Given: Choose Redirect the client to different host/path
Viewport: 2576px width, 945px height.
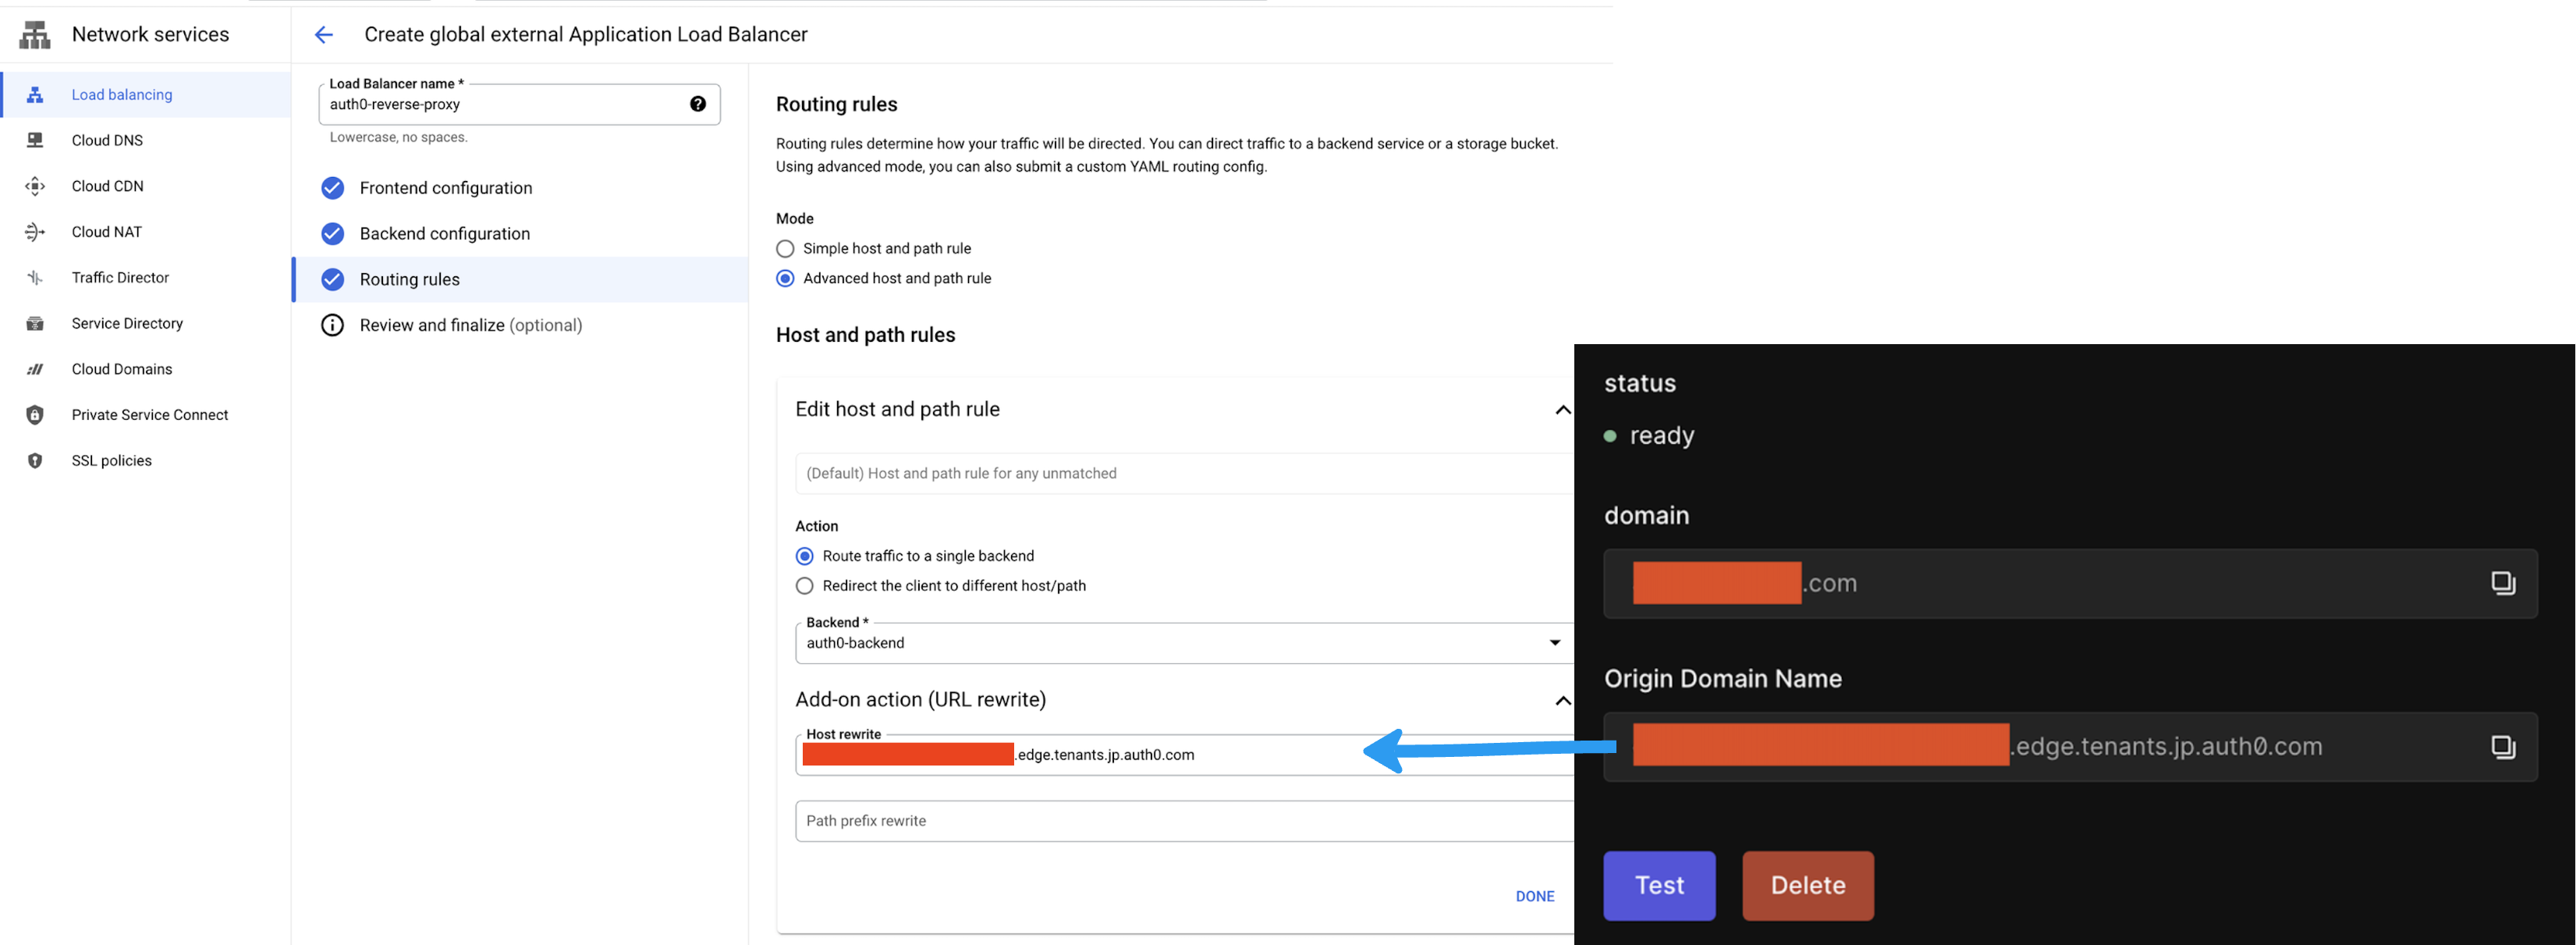Looking at the screenshot, I should pyautogui.click(x=804, y=586).
